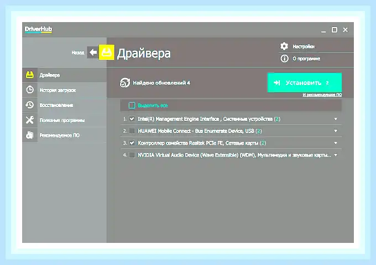Click the Найдено обновлений 4 text
Screen dimensions: 376x265
161,83
